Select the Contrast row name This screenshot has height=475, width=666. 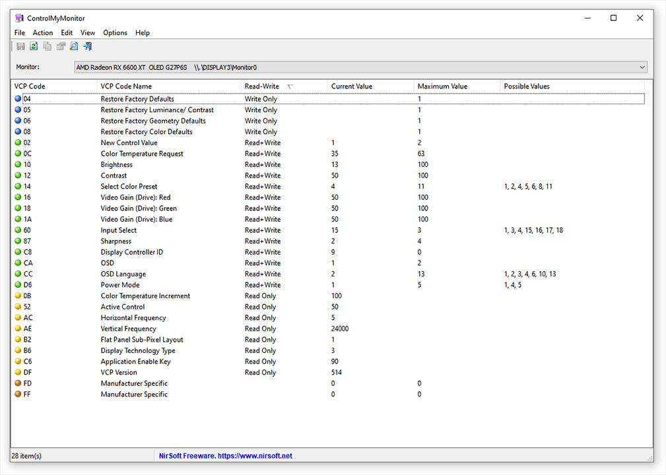114,175
